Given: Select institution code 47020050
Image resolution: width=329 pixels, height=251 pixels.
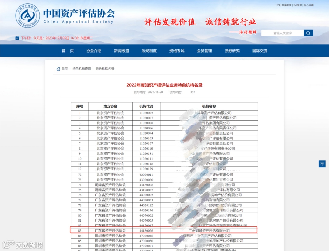Looking at the screenshot, I should [146, 241].
